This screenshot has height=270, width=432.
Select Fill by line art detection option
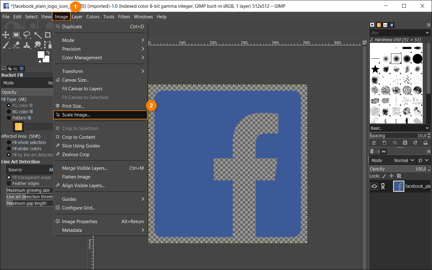9,155
